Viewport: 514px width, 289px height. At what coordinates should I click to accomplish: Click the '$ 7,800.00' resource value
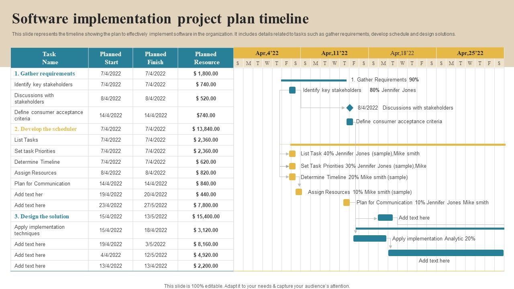[x=206, y=205]
